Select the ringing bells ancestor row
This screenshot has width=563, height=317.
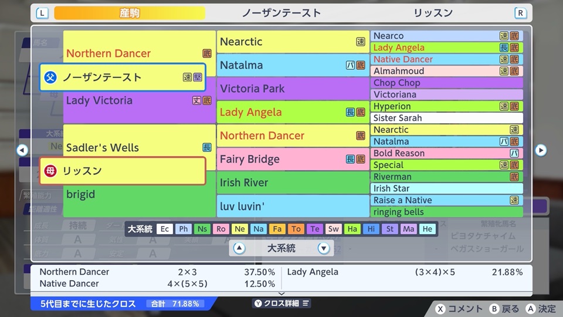(x=447, y=212)
